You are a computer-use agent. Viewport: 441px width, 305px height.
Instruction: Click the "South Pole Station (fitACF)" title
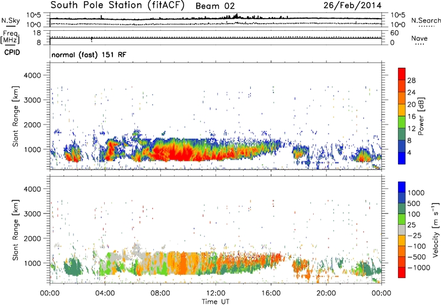117,6
